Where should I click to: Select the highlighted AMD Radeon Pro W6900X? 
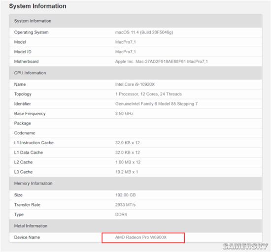click(141, 237)
